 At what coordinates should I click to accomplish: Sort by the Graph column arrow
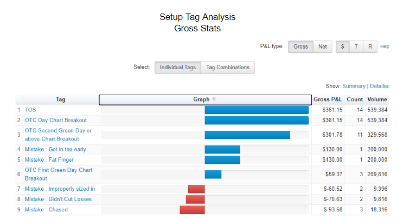tap(214, 99)
